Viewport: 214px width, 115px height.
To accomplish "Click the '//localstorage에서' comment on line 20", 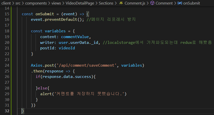I will coord(123,42).
